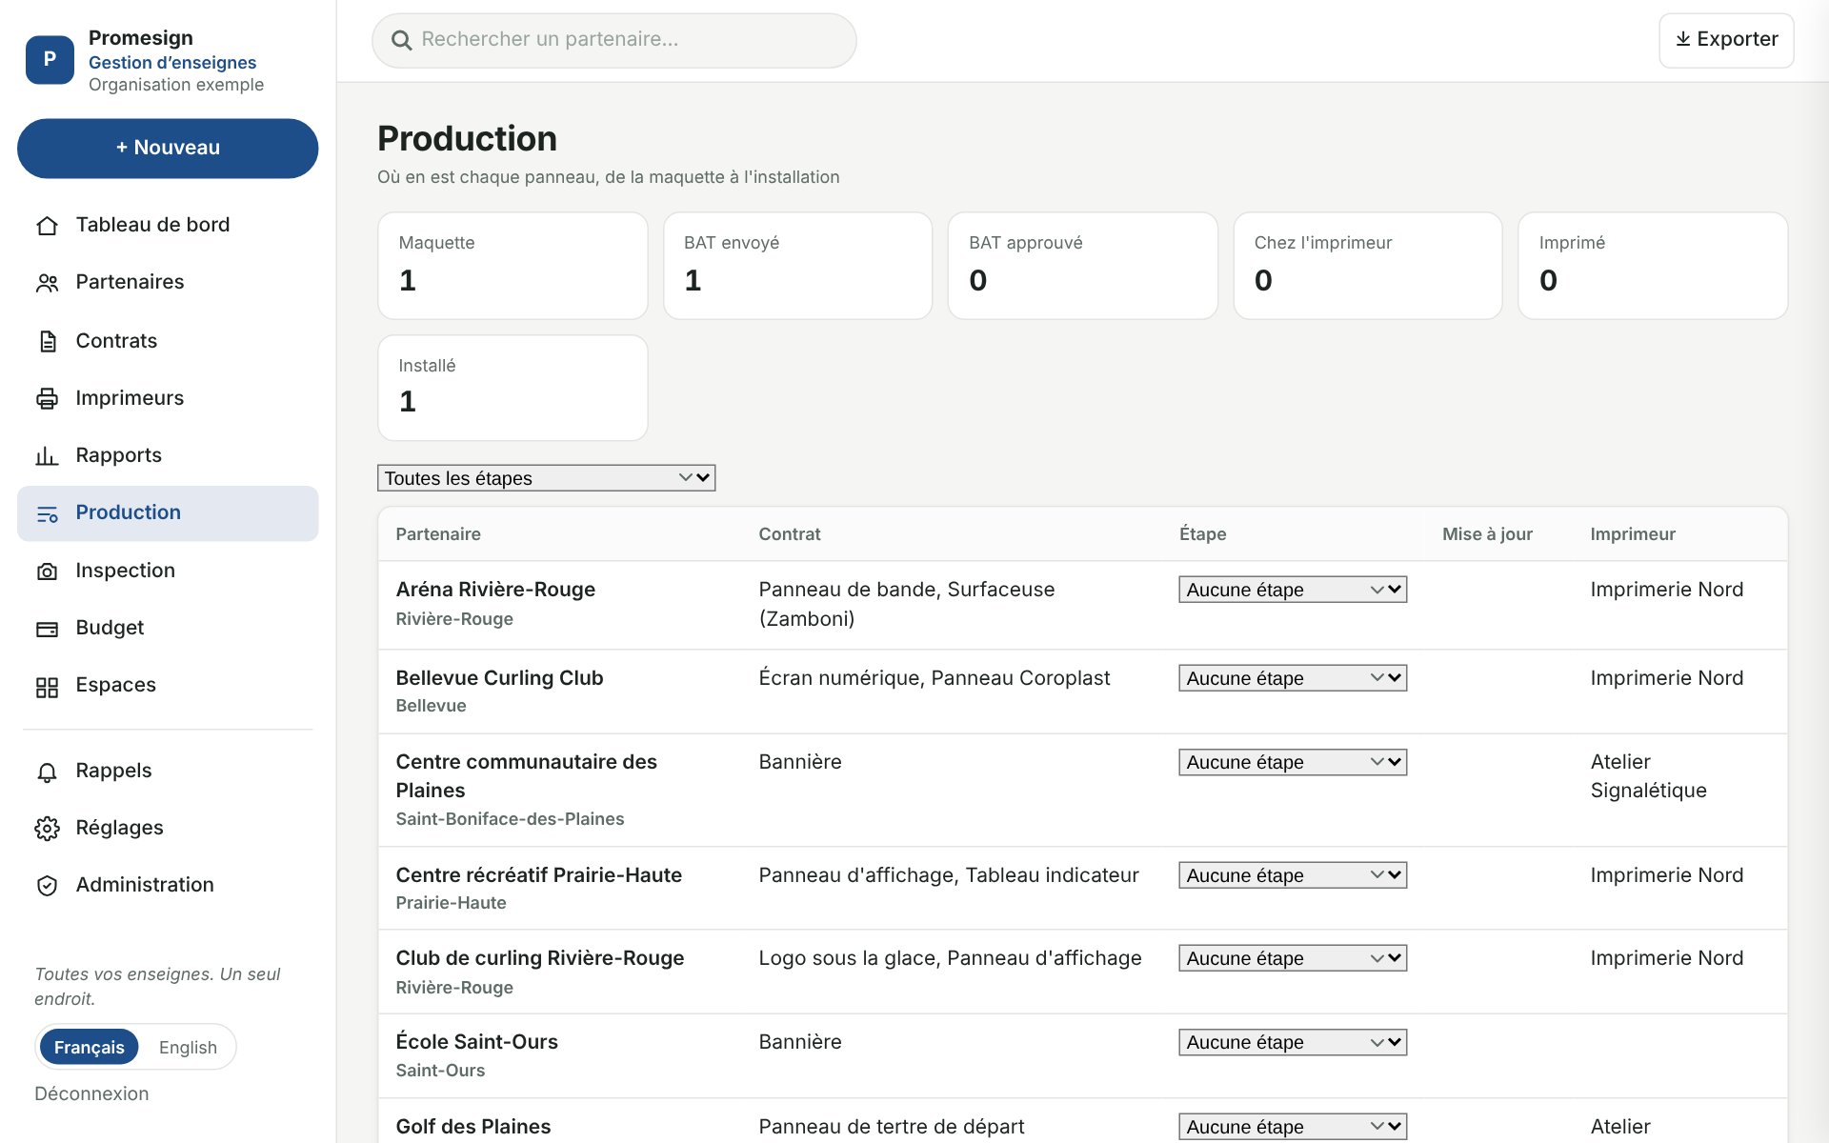Open the Contrats section
The width and height of the screenshot is (1829, 1143).
[168, 341]
